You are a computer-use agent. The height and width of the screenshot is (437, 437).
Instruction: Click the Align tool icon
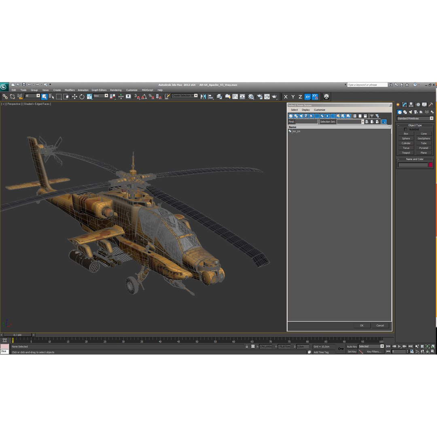211,97
